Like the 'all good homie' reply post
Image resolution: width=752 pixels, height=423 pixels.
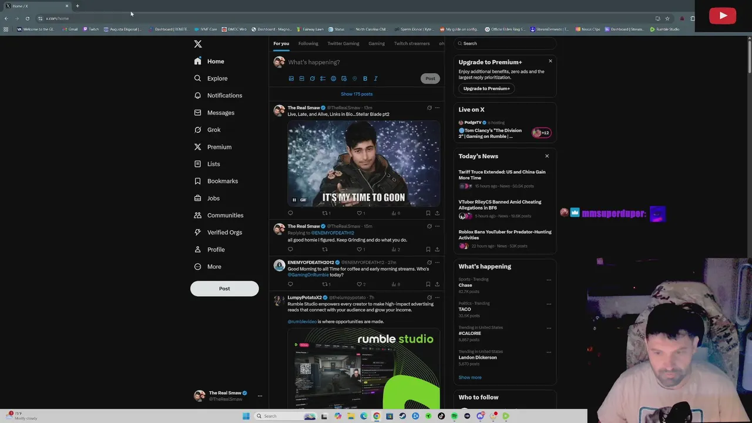click(360, 249)
